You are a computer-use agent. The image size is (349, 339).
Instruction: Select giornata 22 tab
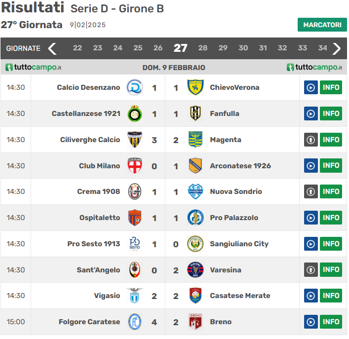click(x=78, y=48)
